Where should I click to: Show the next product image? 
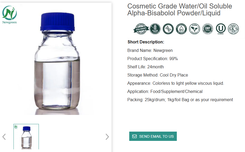pyautogui.click(x=107, y=137)
